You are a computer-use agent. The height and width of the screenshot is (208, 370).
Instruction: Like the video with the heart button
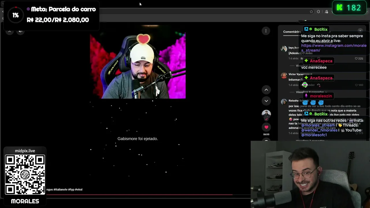[266, 127]
